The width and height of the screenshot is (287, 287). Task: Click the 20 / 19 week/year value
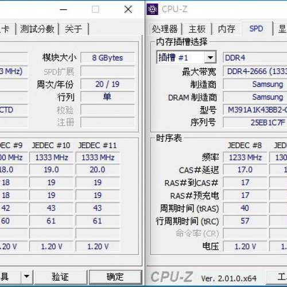point(107,84)
